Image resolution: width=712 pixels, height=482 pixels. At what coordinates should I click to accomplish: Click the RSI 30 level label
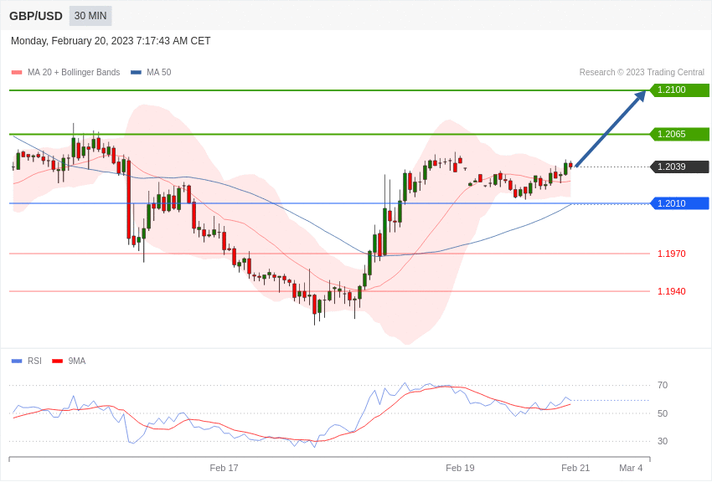coord(663,441)
